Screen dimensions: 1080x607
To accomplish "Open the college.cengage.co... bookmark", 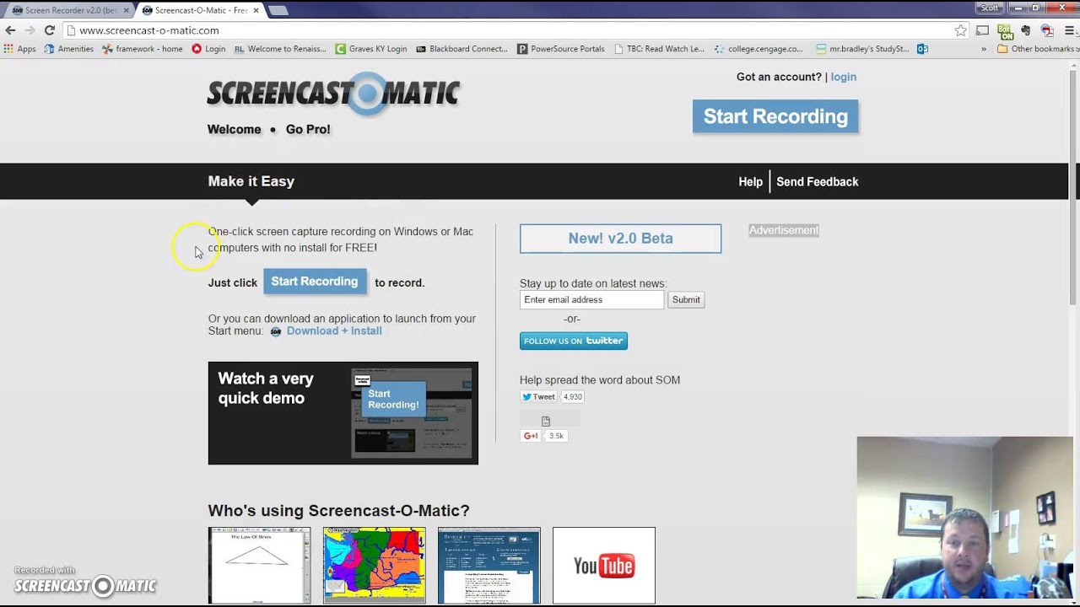I will pos(759,49).
